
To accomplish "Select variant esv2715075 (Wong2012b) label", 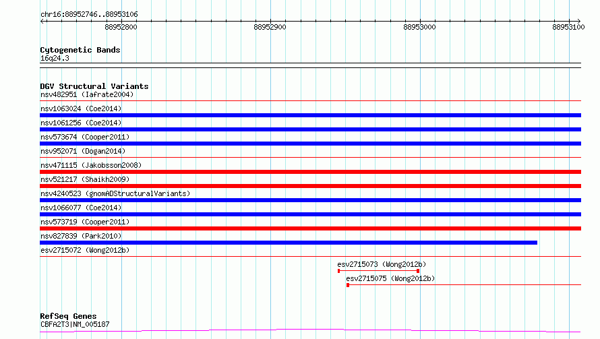I will coord(390,278).
